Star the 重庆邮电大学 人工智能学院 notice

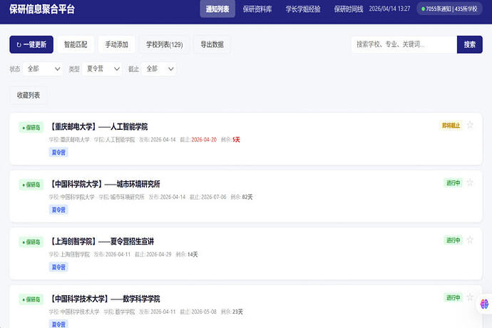pos(470,125)
